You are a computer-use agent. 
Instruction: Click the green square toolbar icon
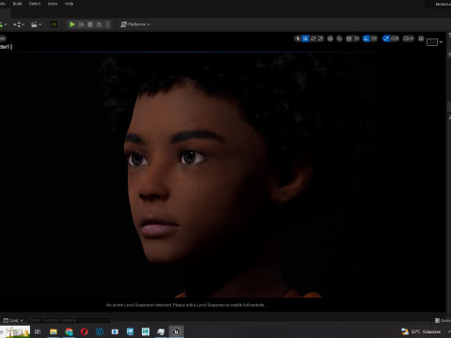(x=54, y=24)
